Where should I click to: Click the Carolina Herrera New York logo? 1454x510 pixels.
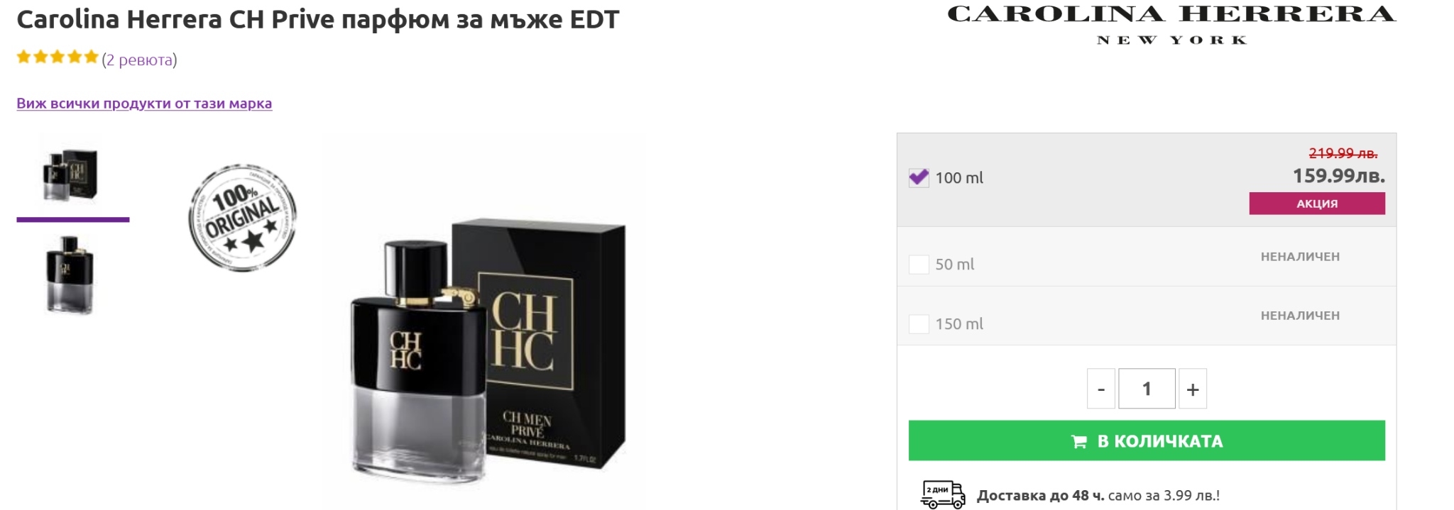point(1171,24)
